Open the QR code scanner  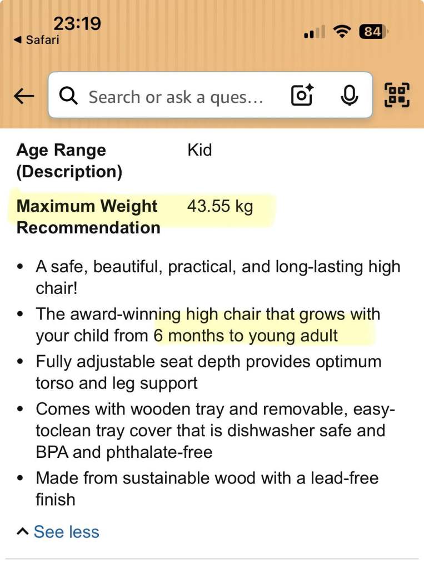coord(397,96)
